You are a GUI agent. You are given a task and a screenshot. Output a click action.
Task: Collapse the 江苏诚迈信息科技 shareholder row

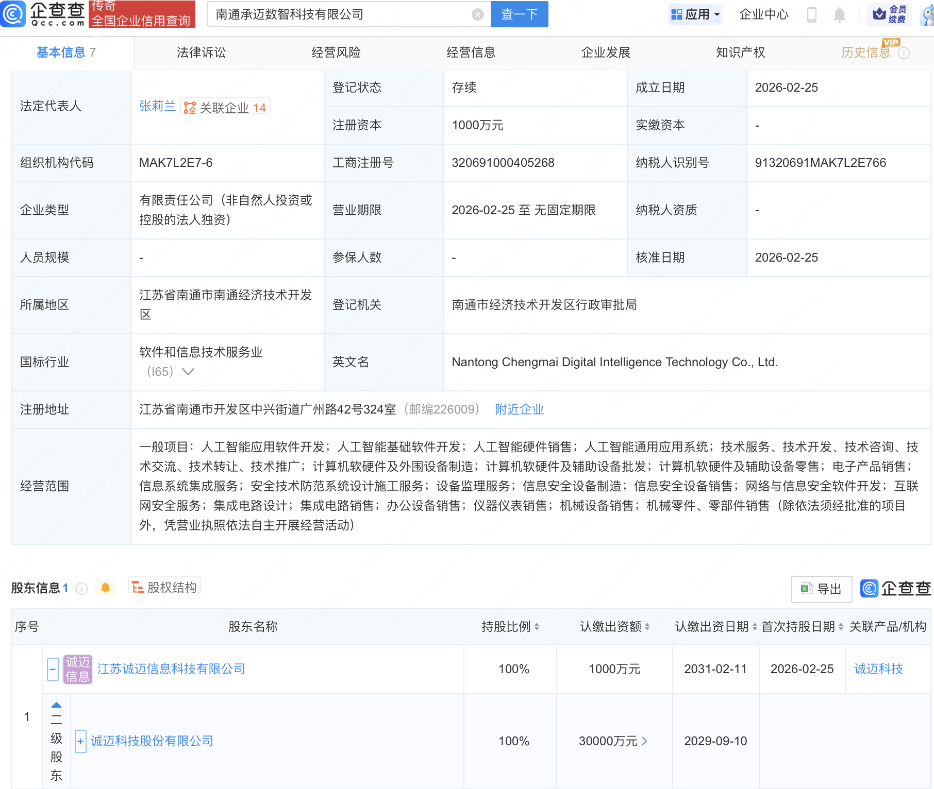click(x=52, y=669)
